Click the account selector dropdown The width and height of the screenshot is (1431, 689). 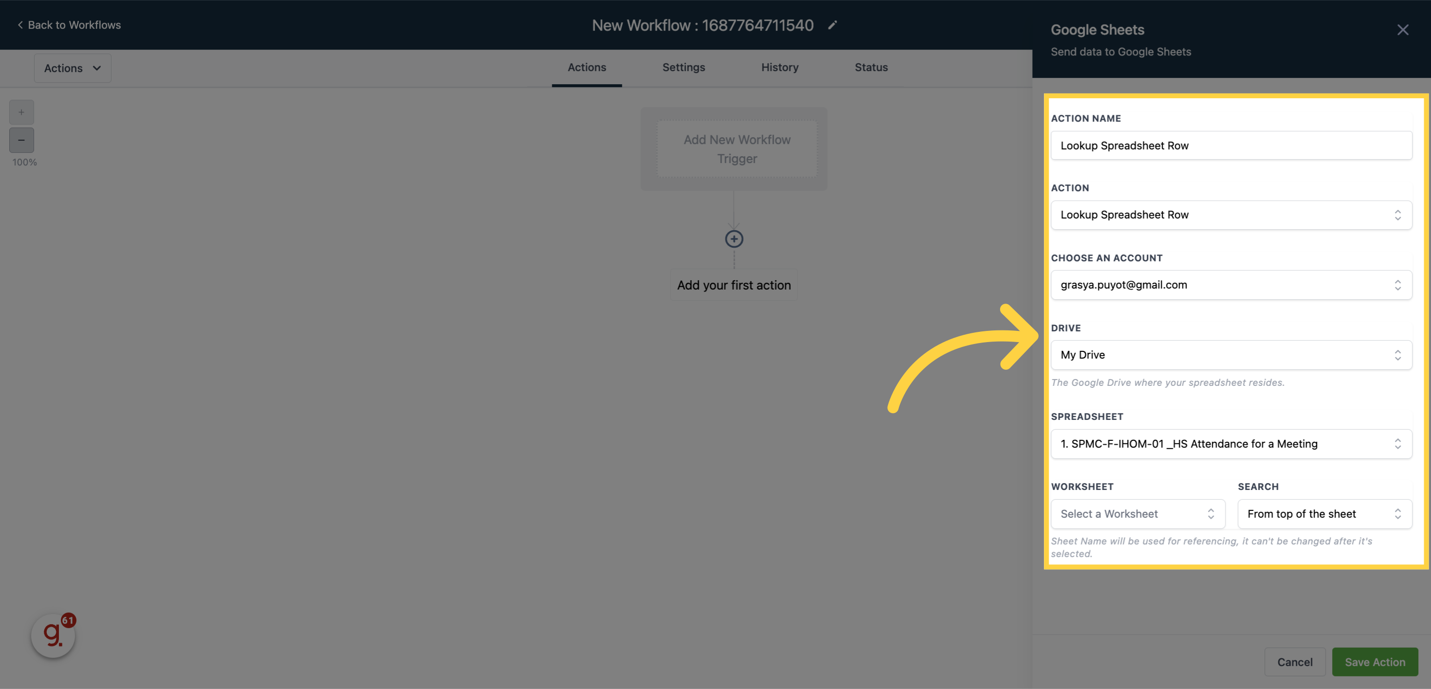1231,285
